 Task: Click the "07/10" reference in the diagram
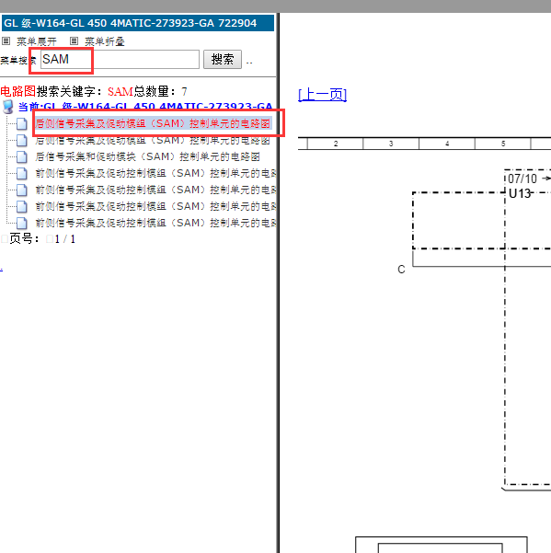[x=522, y=179]
